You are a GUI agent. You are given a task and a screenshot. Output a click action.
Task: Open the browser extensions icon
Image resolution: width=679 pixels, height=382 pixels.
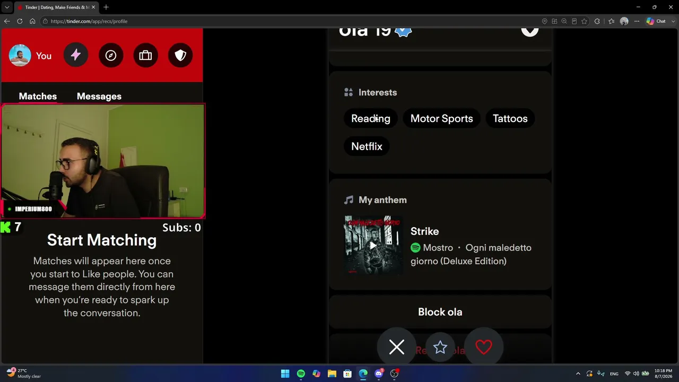(597, 21)
